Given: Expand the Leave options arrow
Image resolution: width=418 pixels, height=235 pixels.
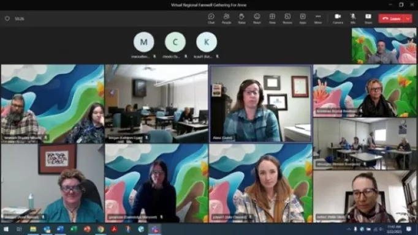Looking at the screenshot, I should 408,18.
